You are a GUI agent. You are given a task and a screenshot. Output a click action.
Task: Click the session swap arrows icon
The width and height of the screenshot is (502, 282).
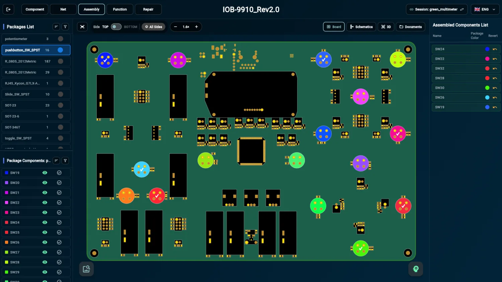[462, 9]
